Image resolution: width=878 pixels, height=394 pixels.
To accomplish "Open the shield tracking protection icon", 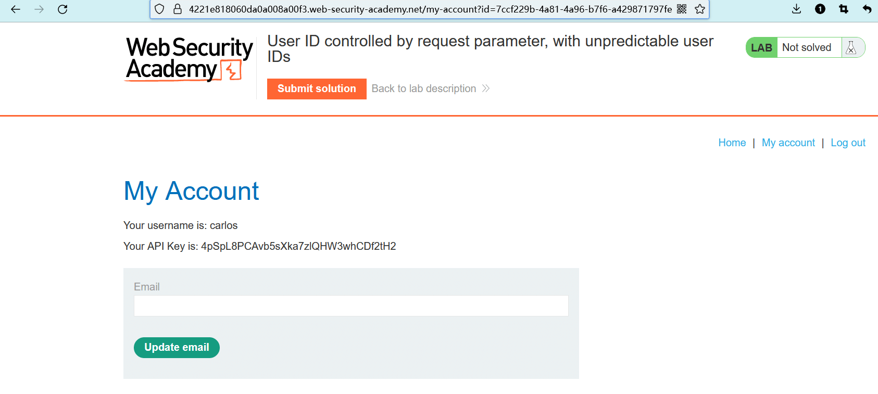I will pos(160,9).
